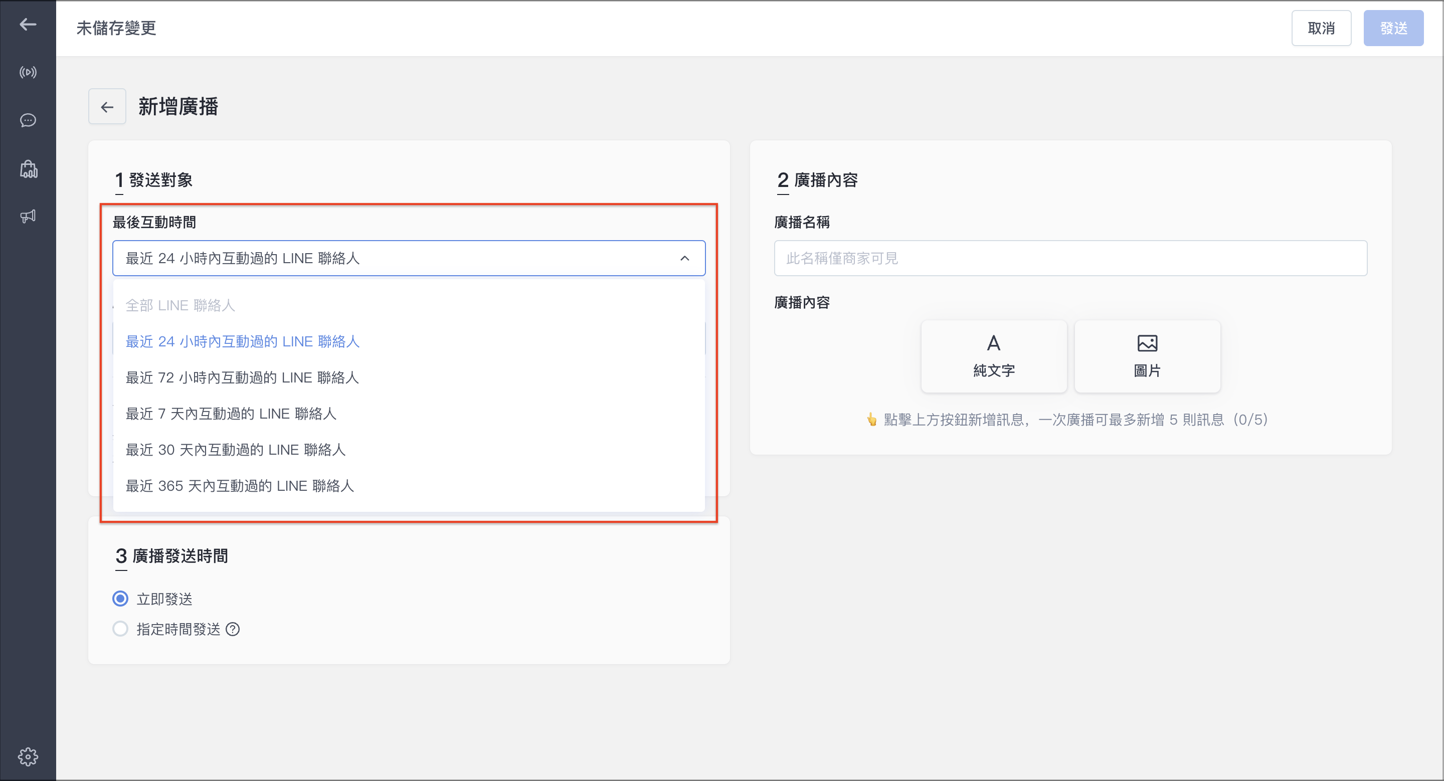Click the 取消 button

coord(1321,28)
